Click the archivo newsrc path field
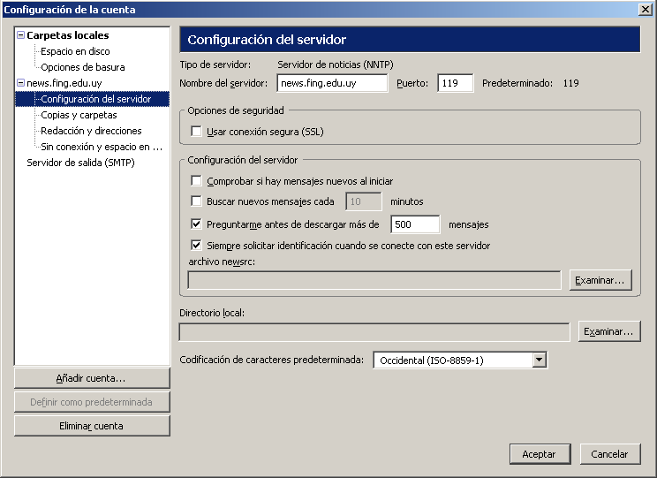This screenshot has width=657, height=478. point(374,280)
